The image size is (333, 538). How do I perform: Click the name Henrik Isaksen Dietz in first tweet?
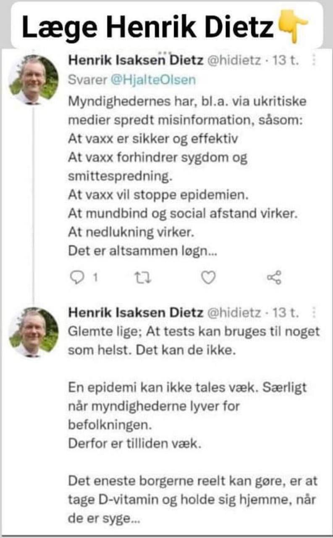[x=136, y=61]
